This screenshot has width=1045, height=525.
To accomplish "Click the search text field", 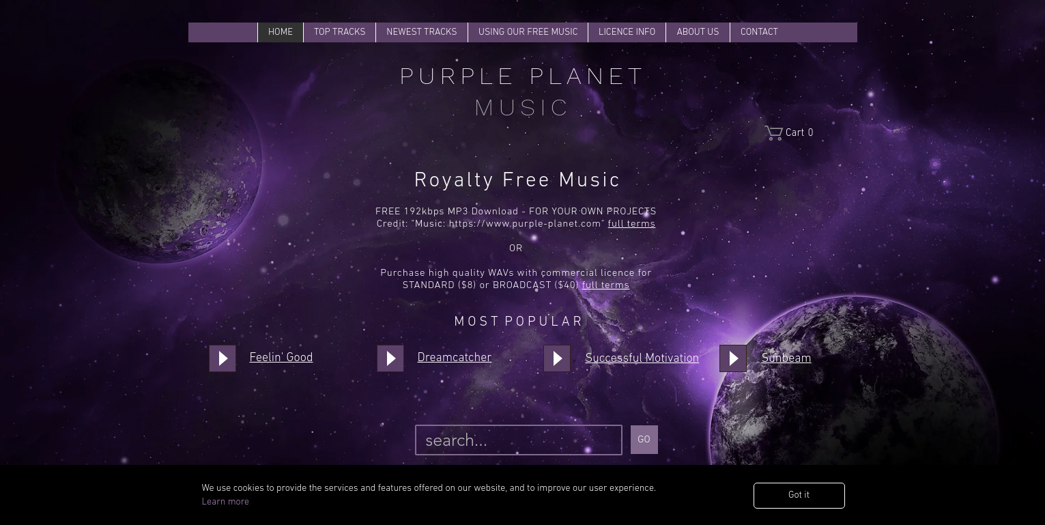I will coord(519,440).
